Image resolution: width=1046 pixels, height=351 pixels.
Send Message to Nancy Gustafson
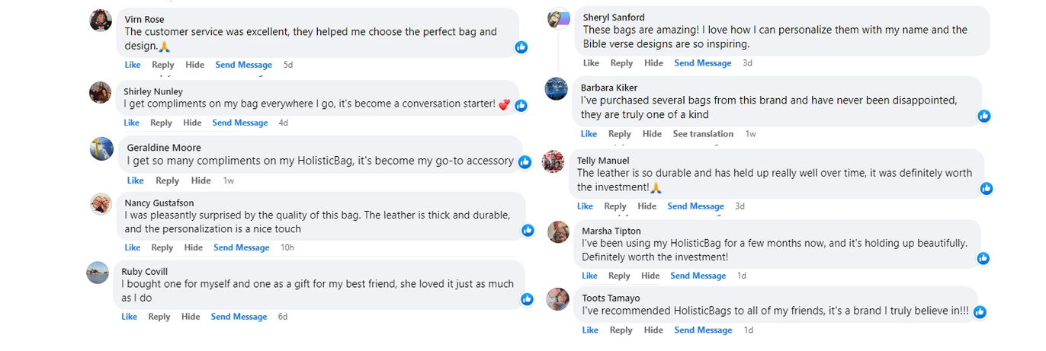click(x=242, y=247)
